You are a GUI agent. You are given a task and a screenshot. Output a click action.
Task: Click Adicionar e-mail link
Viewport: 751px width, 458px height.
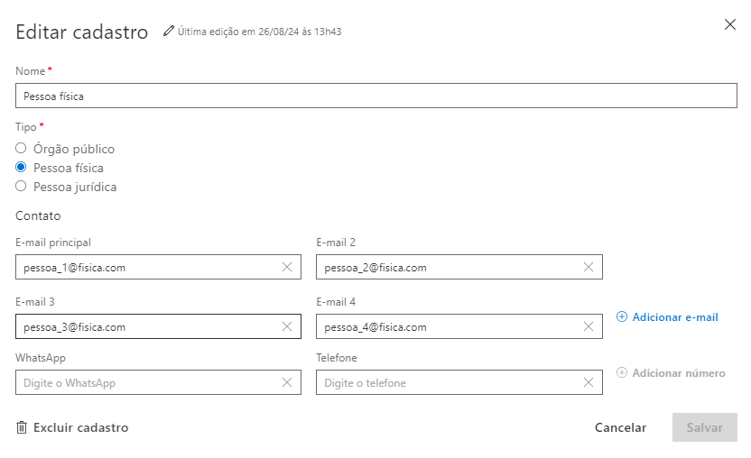[x=667, y=317]
